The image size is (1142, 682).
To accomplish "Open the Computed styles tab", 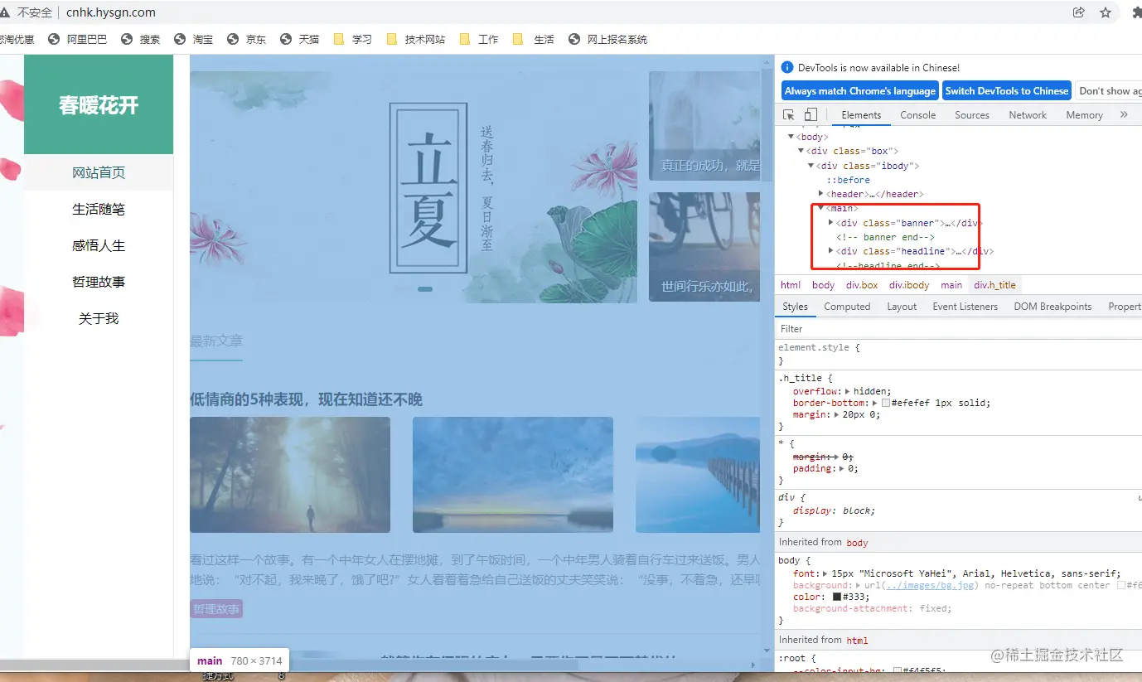I will tap(847, 307).
